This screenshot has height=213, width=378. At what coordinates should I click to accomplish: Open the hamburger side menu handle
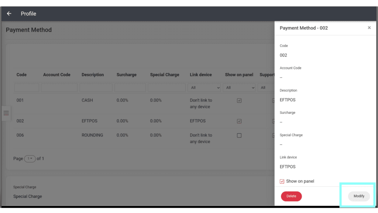pyautogui.click(x=6, y=113)
